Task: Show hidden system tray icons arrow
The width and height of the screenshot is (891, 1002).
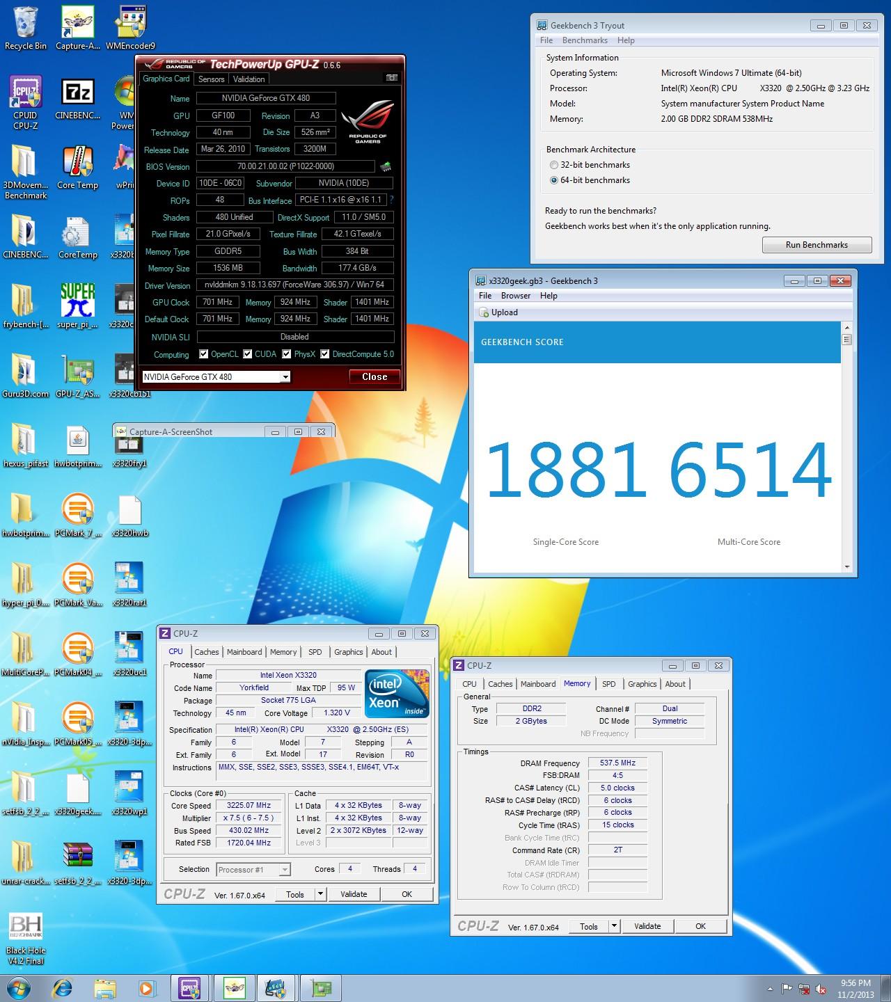Action: click(x=770, y=989)
